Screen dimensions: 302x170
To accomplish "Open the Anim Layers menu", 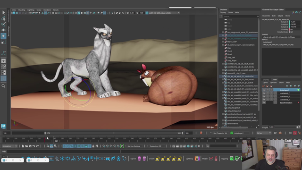I will pyautogui.click(x=265, y=83).
